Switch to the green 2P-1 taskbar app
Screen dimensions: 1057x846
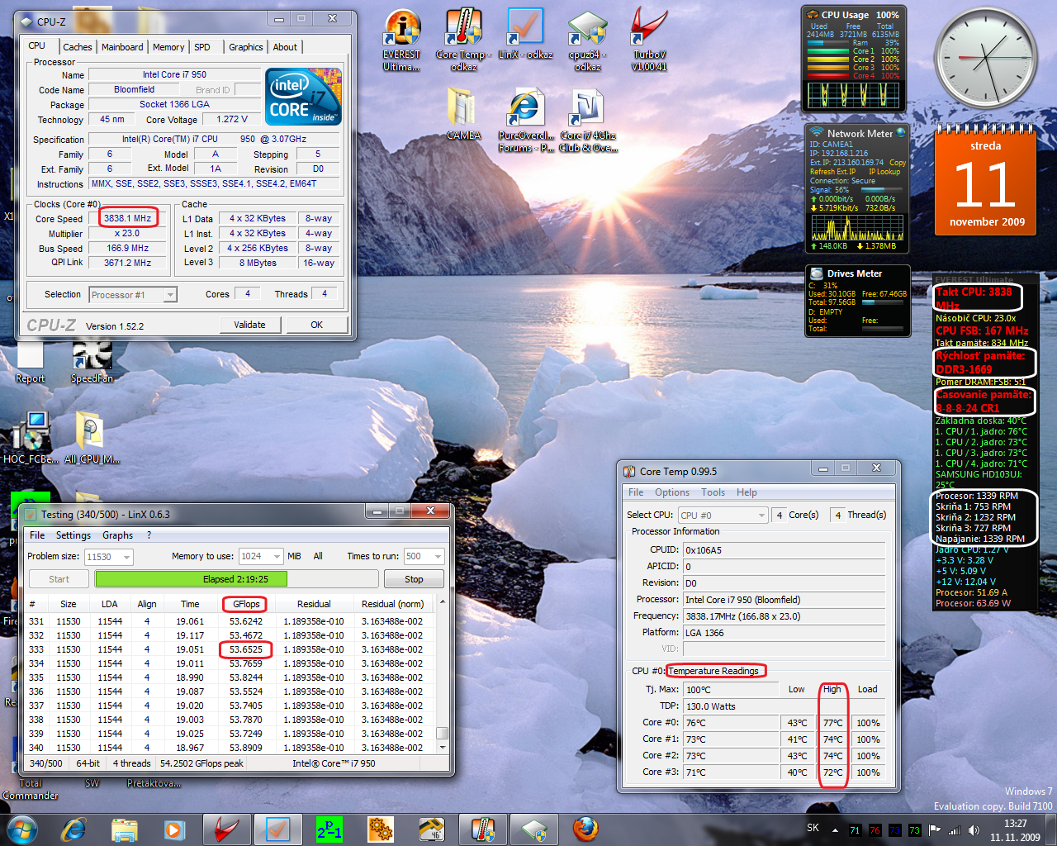point(329,829)
